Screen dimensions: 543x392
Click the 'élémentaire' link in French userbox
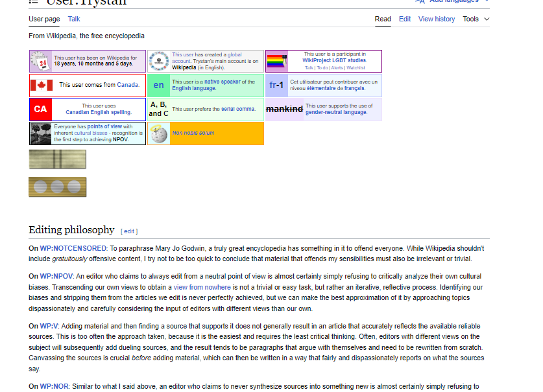click(321, 88)
